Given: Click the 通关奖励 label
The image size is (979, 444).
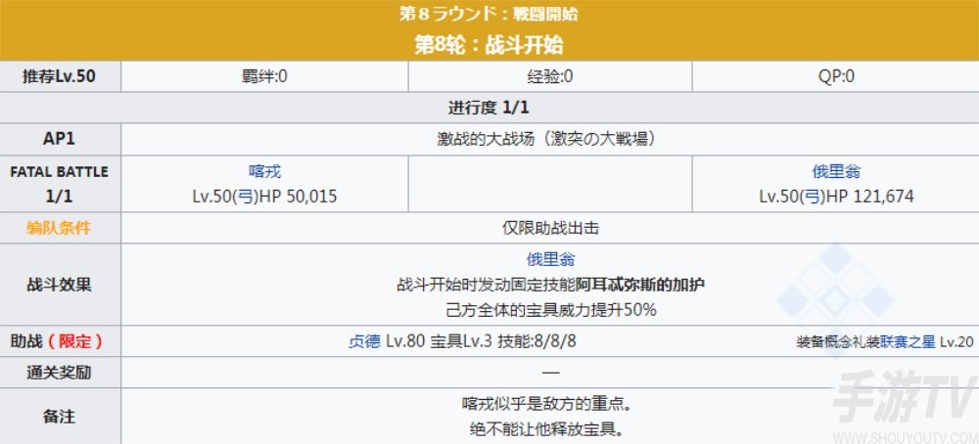Looking at the screenshot, I should tap(60, 373).
